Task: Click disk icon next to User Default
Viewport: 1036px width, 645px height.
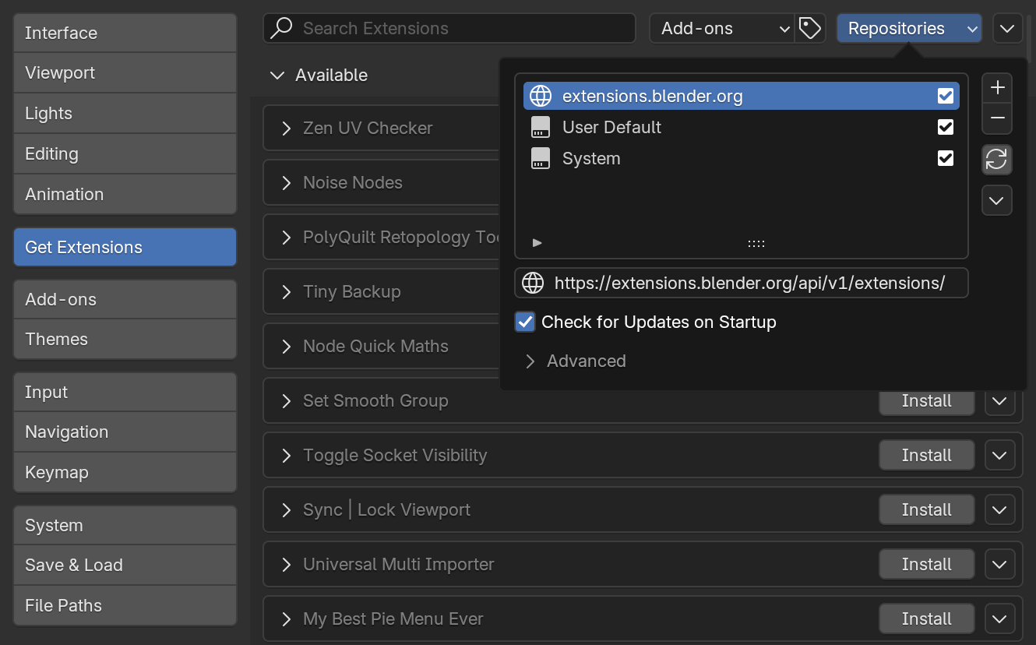Action: pyautogui.click(x=540, y=127)
